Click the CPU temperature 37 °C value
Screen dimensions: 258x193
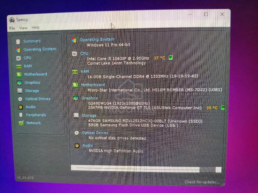pos(159,58)
